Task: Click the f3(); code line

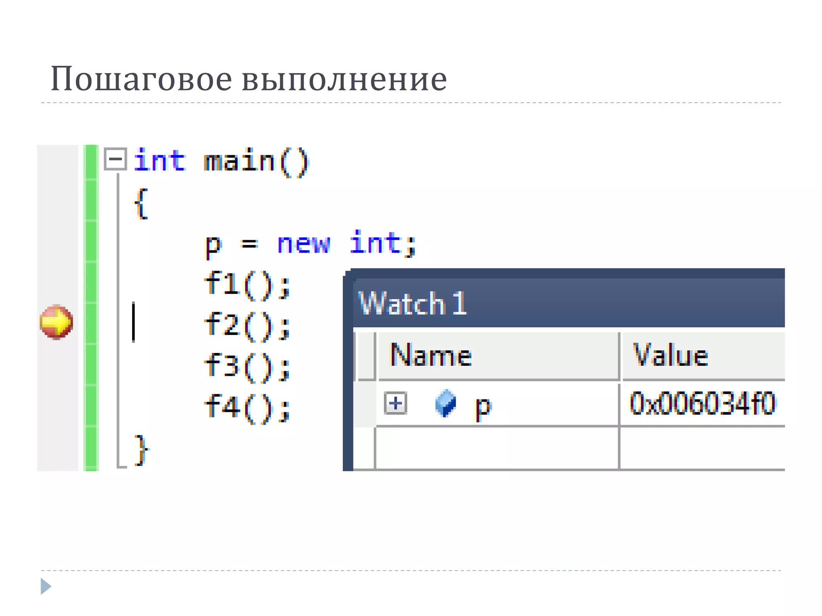Action: pos(247,367)
